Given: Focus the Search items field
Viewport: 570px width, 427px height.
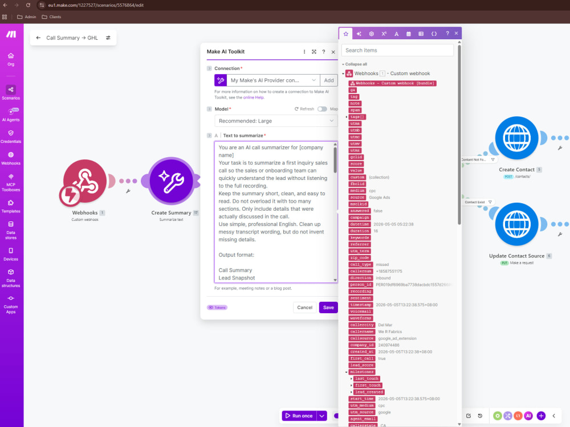Looking at the screenshot, I should tap(397, 50).
